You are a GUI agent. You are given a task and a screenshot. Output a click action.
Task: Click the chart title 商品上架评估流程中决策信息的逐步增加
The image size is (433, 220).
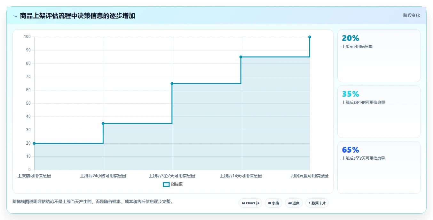click(77, 16)
